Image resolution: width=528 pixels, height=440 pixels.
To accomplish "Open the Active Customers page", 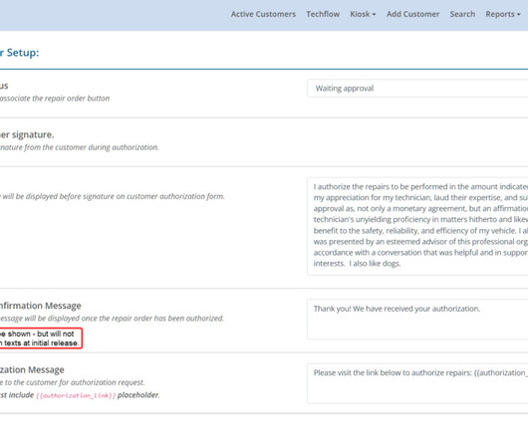I will click(263, 14).
